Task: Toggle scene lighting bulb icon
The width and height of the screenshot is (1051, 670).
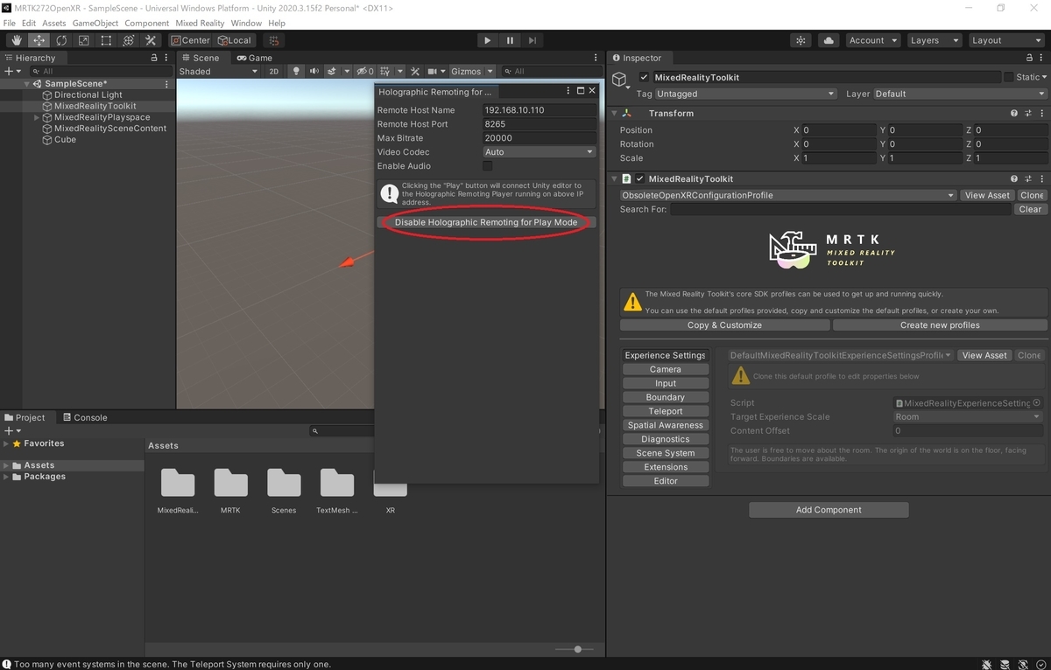Action: tap(296, 71)
